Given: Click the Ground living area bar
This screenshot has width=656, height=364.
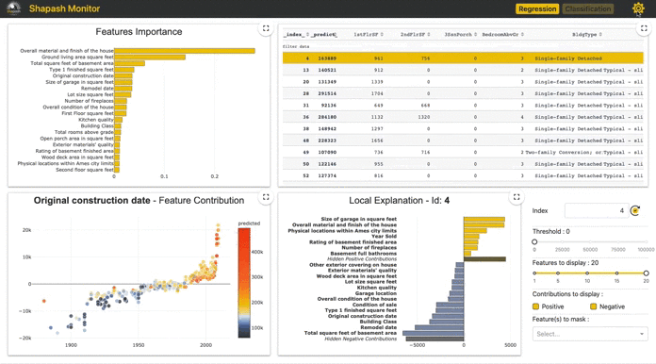Looking at the screenshot, I should [x=150, y=57].
